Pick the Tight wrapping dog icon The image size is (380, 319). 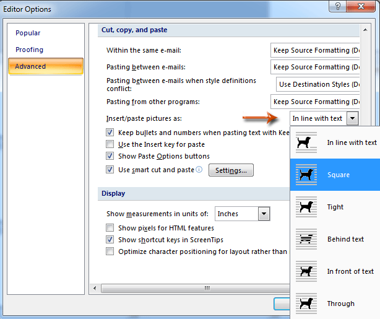point(306,207)
